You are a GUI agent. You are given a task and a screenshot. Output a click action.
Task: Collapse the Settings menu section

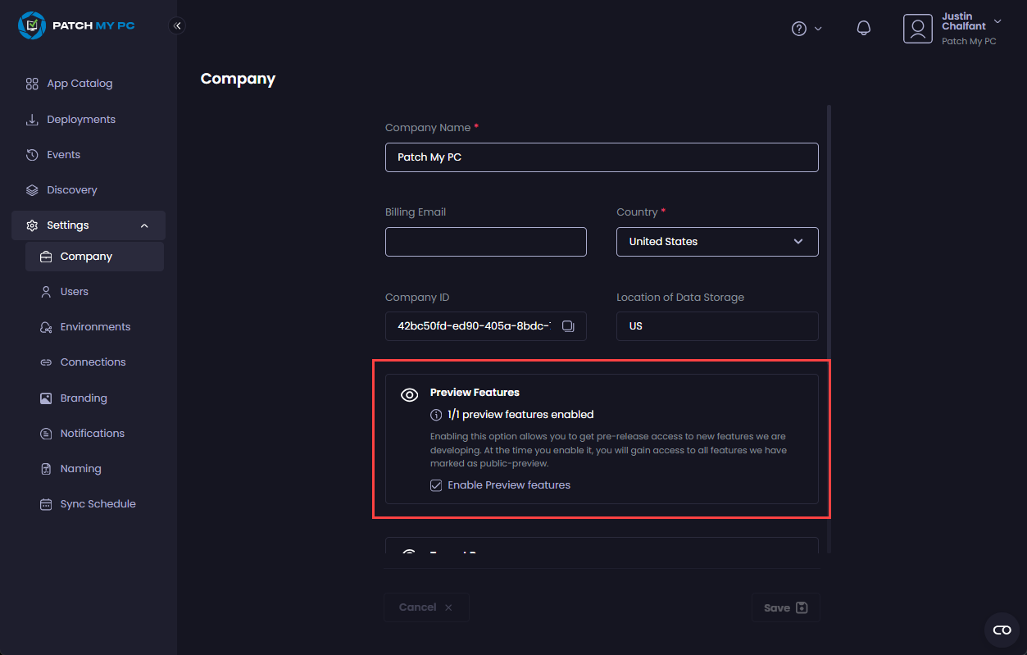pyautogui.click(x=144, y=225)
